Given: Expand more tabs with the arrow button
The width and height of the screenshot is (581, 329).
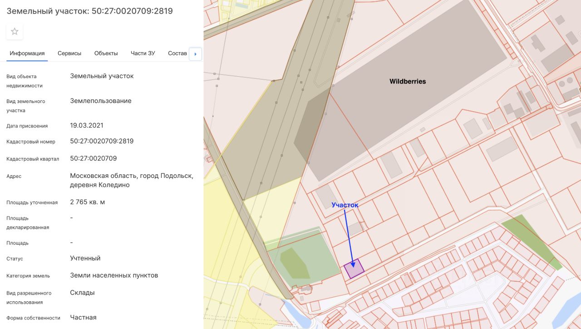Looking at the screenshot, I should [195, 54].
